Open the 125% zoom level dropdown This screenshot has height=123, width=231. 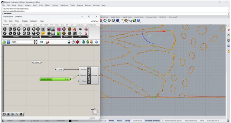tap(32, 42)
